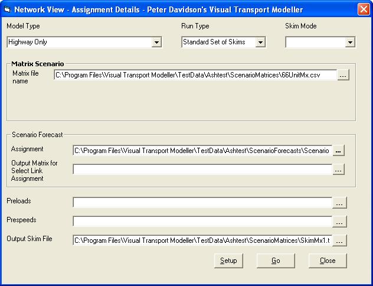Open the Skim Mode dropdown arrow
This screenshot has width=373, height=286.
coord(350,42)
